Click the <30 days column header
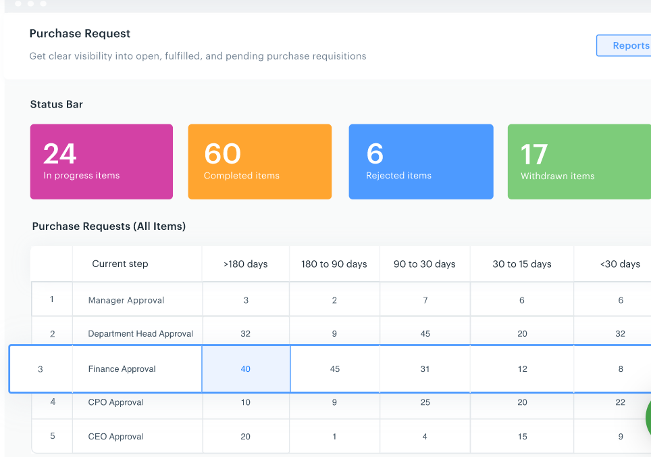 [x=621, y=264]
